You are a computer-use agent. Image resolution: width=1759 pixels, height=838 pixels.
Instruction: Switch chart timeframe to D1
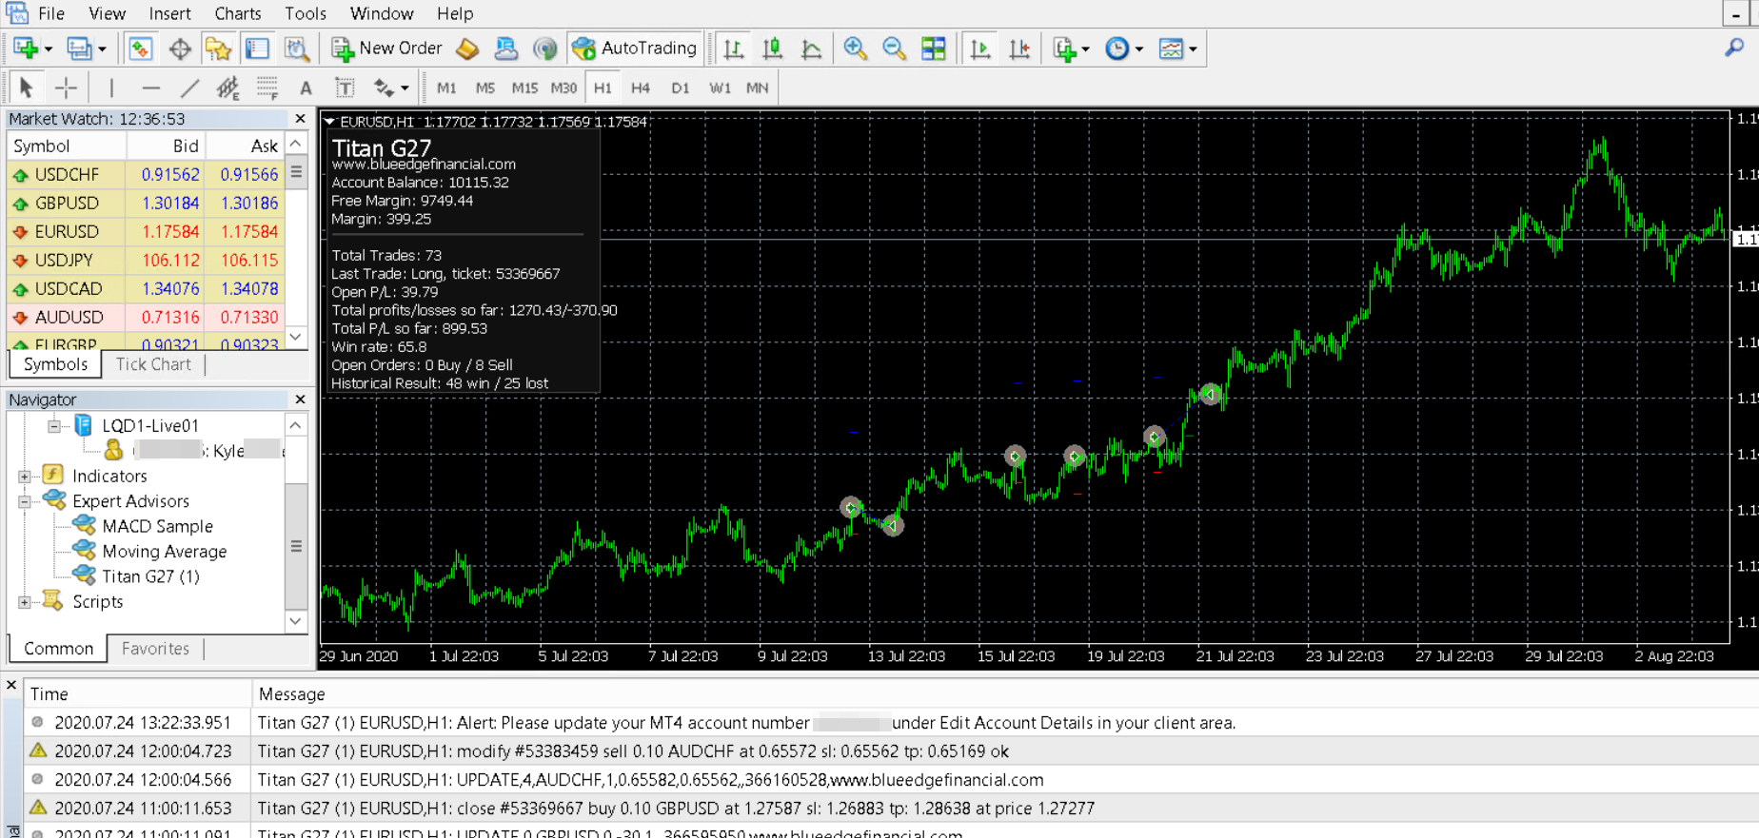[680, 88]
